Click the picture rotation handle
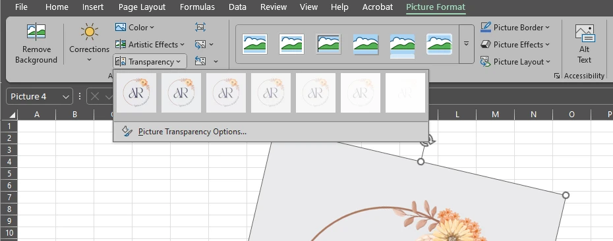613x241 pixels. [427, 141]
